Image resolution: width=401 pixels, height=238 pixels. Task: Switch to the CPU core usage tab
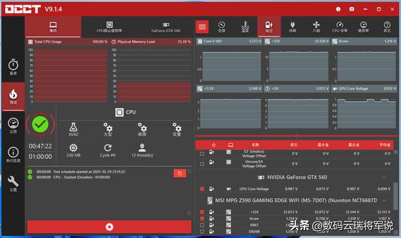tap(109, 26)
